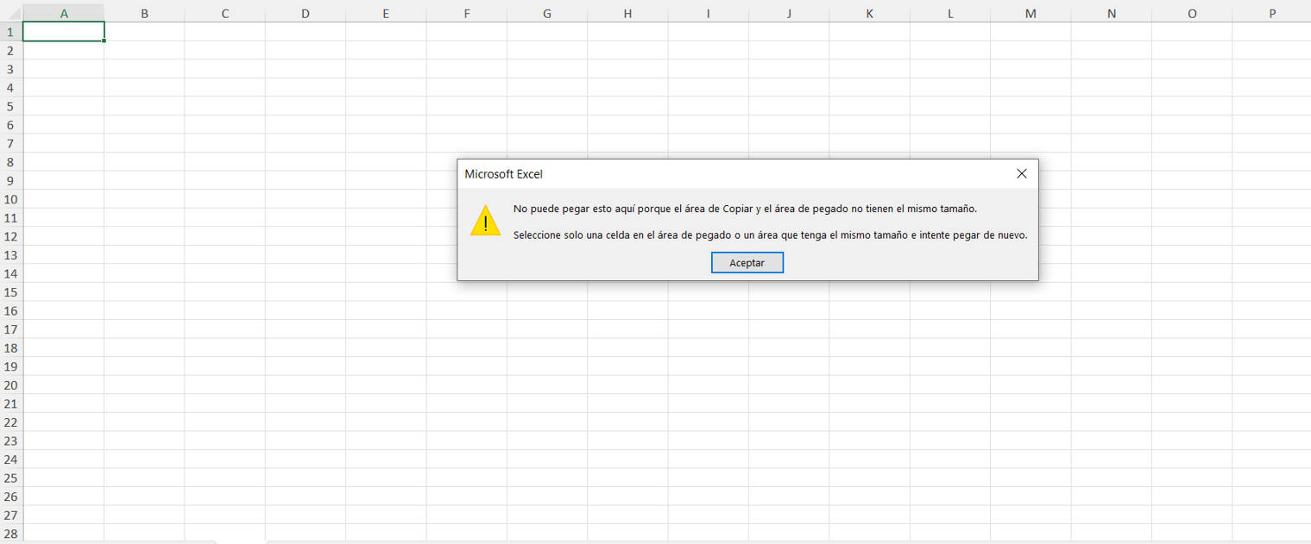Select column M header

click(x=1031, y=13)
